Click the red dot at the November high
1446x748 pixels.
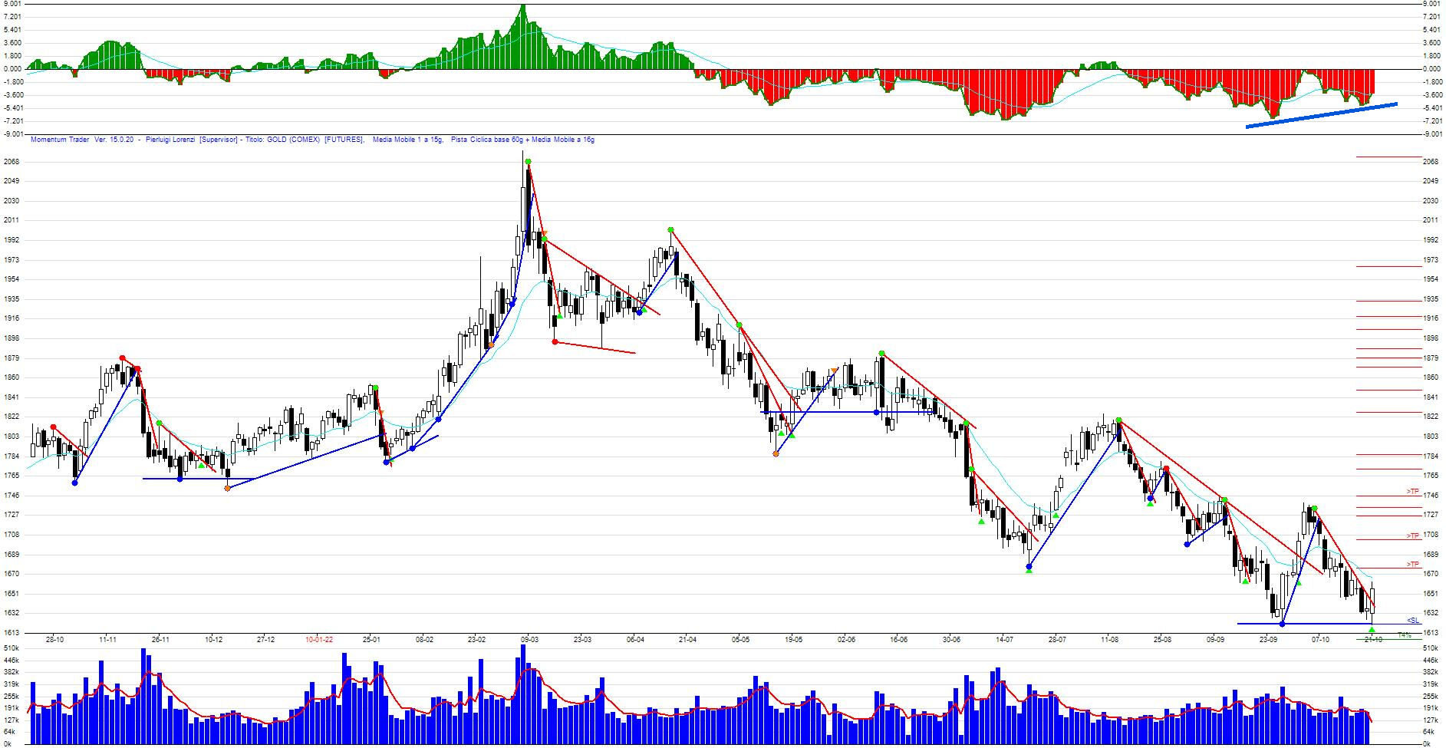click(x=123, y=358)
